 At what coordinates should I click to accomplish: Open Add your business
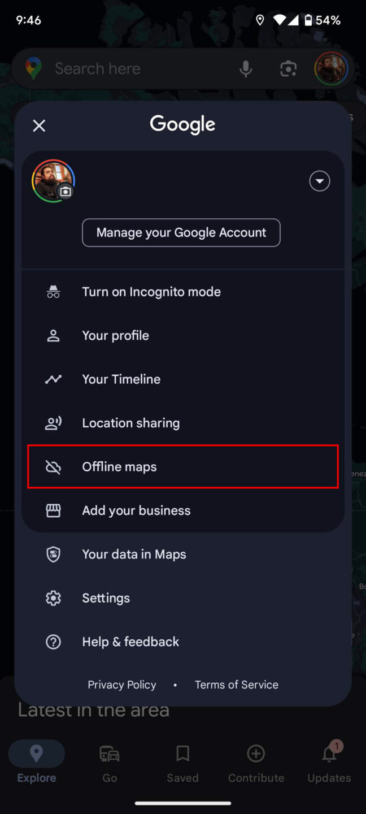click(136, 510)
